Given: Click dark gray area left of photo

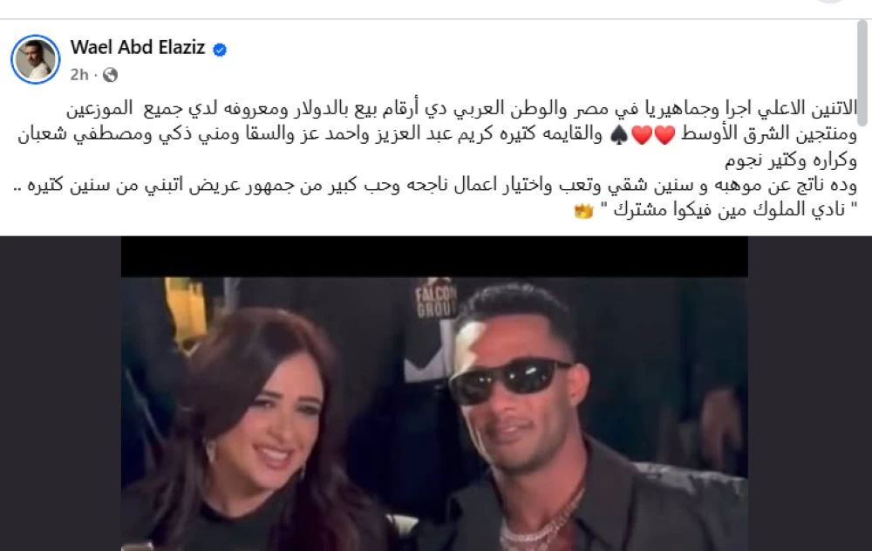Looking at the screenshot, I should (60, 394).
